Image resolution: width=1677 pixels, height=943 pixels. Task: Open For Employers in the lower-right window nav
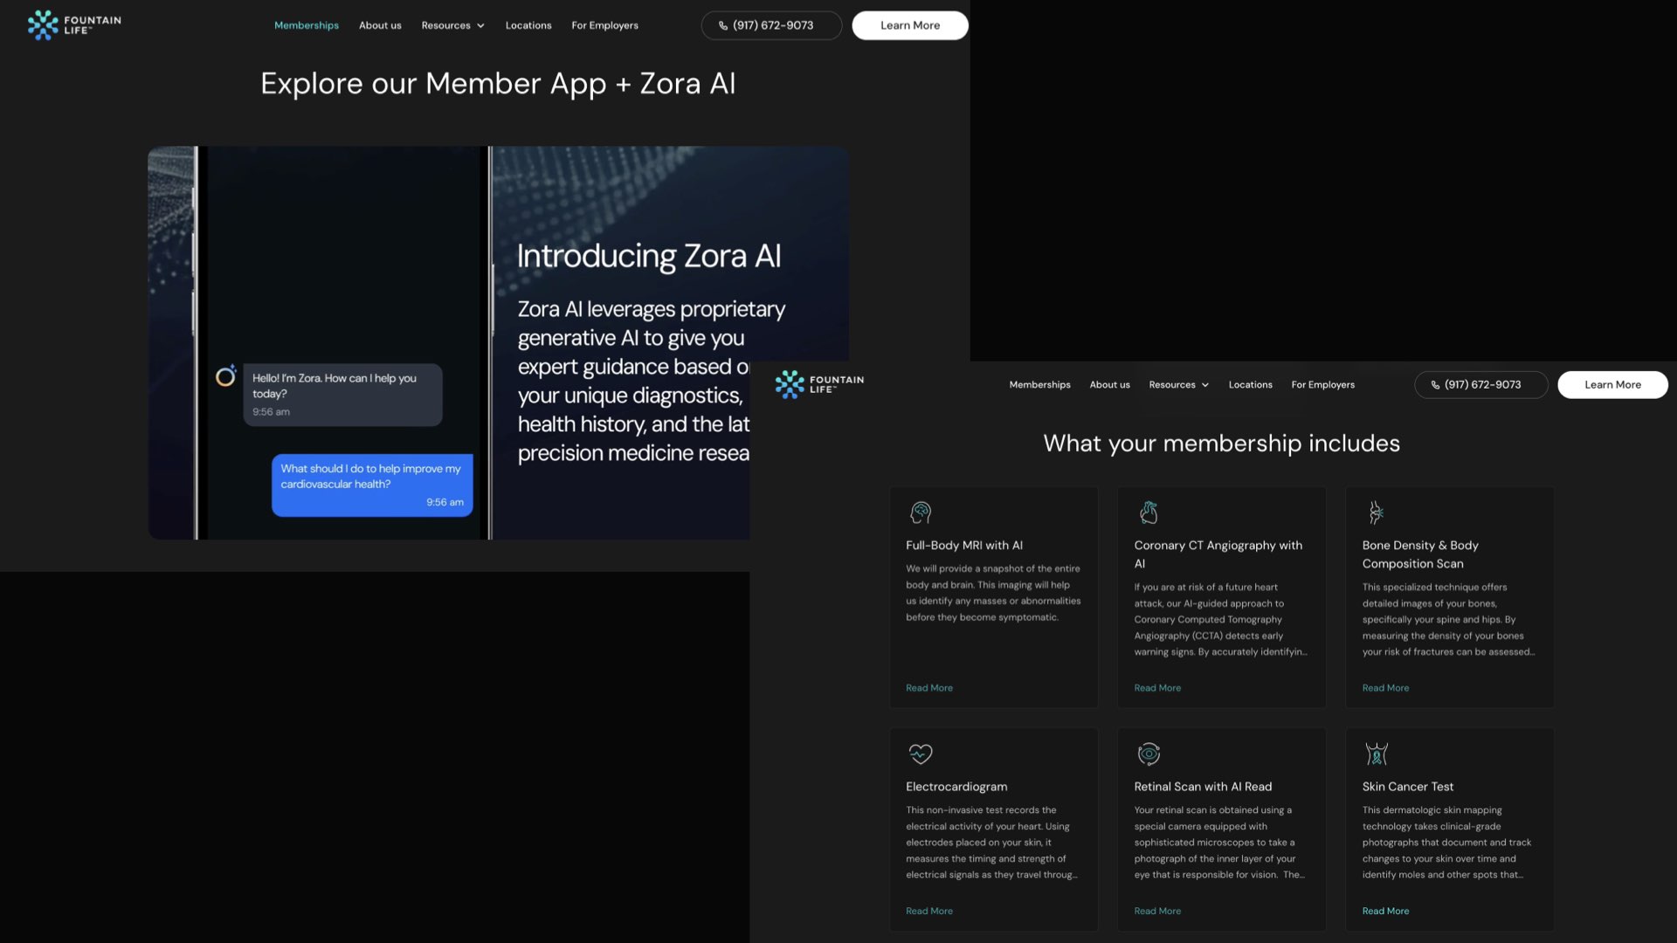[x=1322, y=385]
